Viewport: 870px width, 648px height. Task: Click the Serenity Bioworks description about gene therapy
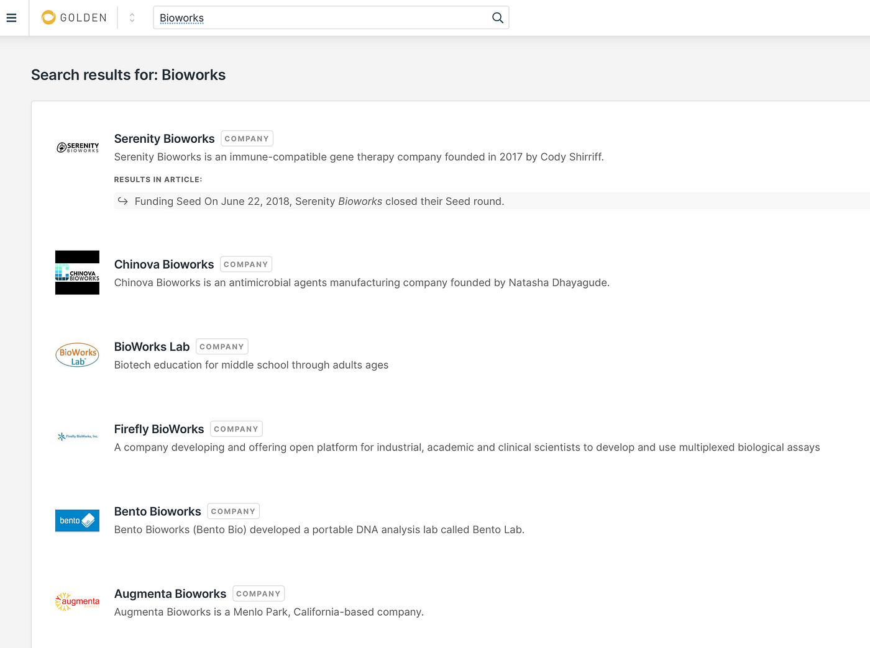(359, 157)
